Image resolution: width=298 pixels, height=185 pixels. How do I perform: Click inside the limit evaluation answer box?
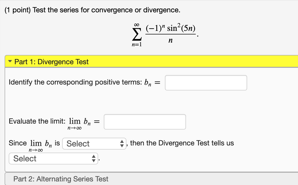point(145,122)
